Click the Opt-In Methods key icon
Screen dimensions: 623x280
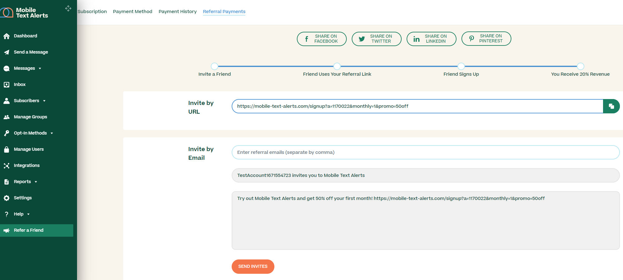[x=7, y=133]
